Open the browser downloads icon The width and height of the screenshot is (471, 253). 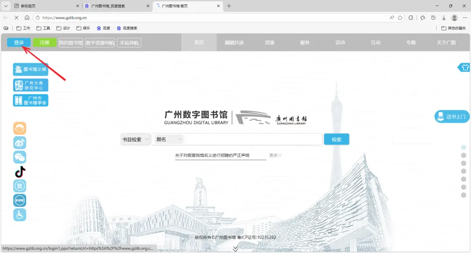pyautogui.click(x=444, y=18)
